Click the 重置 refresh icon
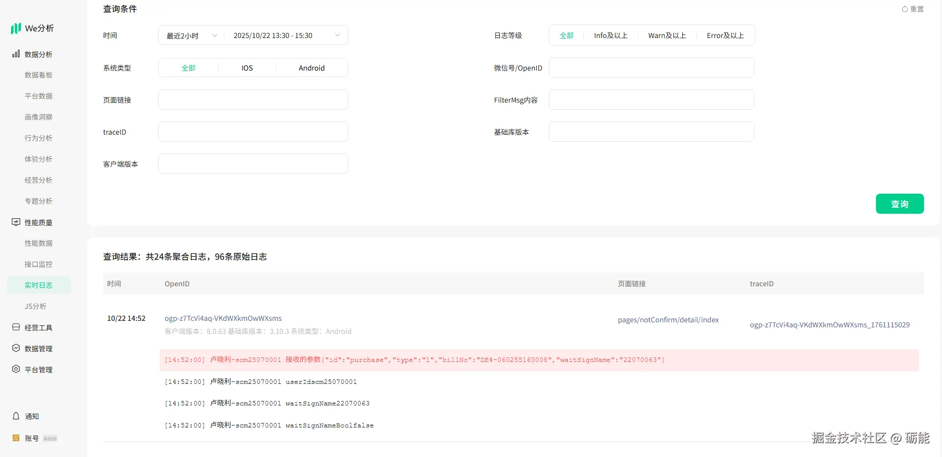This screenshot has height=457, width=942. coord(904,9)
